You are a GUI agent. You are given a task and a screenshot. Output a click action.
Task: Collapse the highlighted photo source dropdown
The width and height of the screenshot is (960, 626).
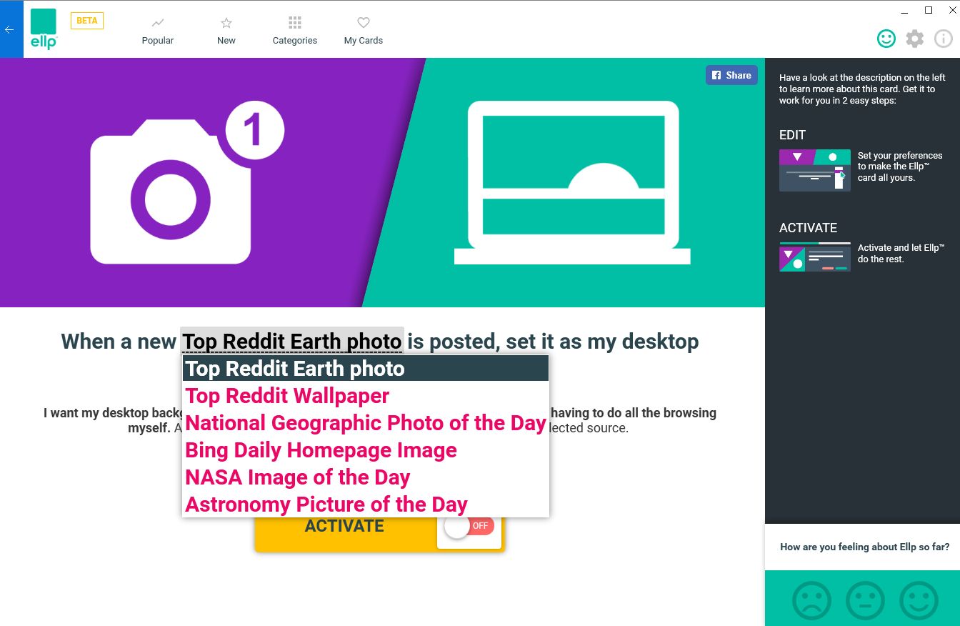292,341
